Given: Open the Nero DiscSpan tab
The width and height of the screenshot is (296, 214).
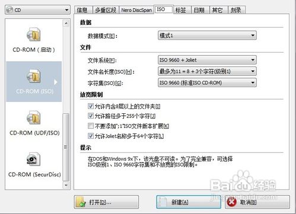Looking at the screenshot, I should pyautogui.click(x=136, y=10).
